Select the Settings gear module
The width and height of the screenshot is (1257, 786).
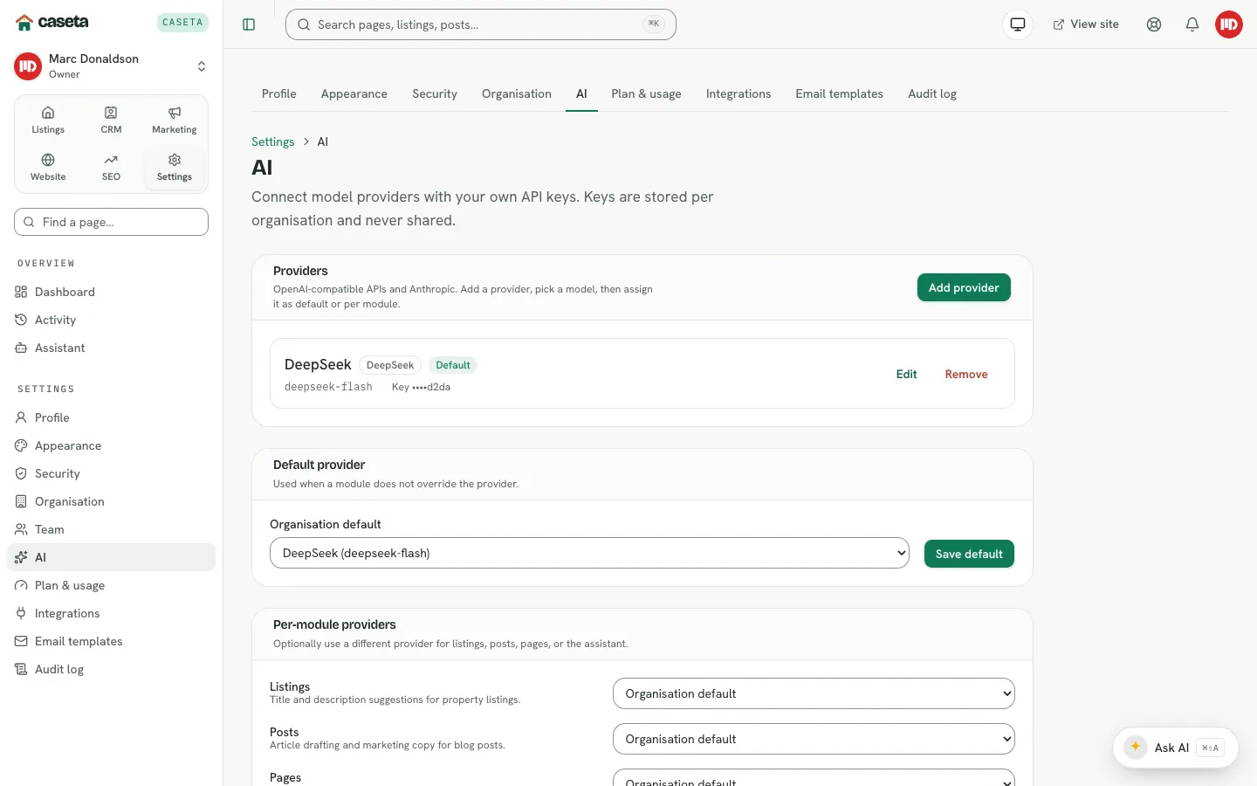coord(175,167)
